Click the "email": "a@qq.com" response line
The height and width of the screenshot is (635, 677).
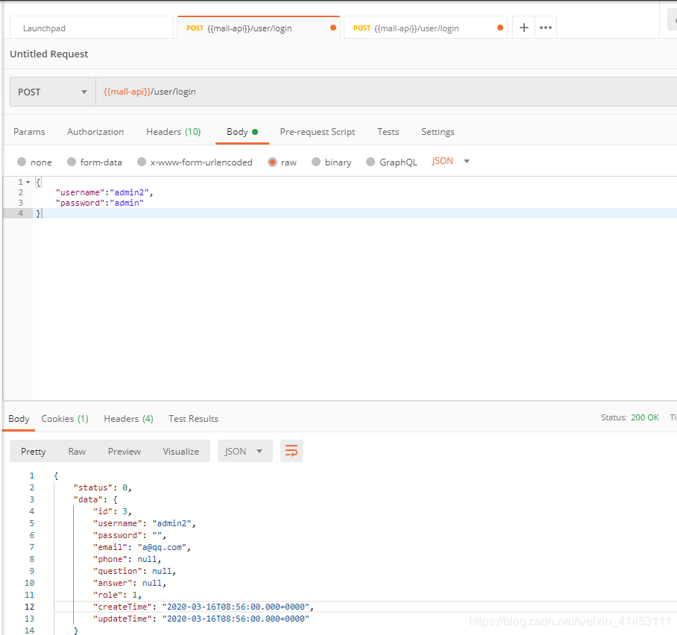[142, 547]
